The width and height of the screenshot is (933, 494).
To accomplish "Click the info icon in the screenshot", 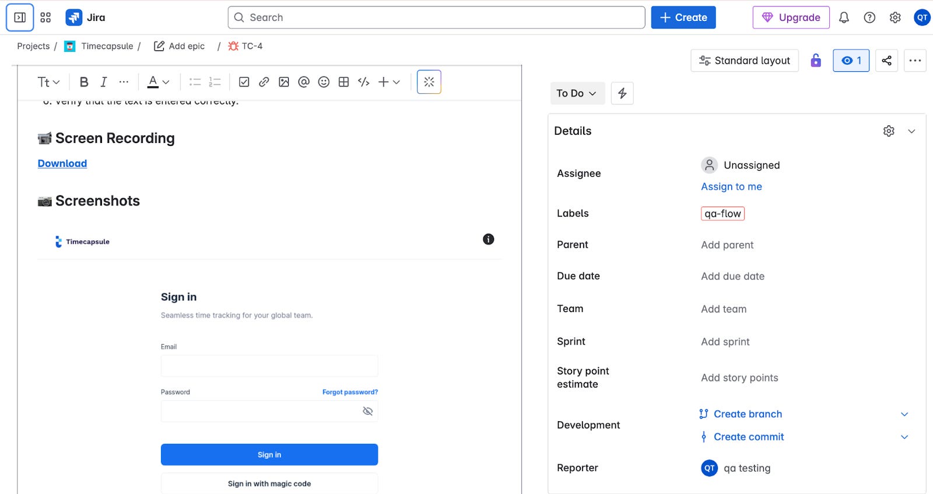I will coord(489,239).
